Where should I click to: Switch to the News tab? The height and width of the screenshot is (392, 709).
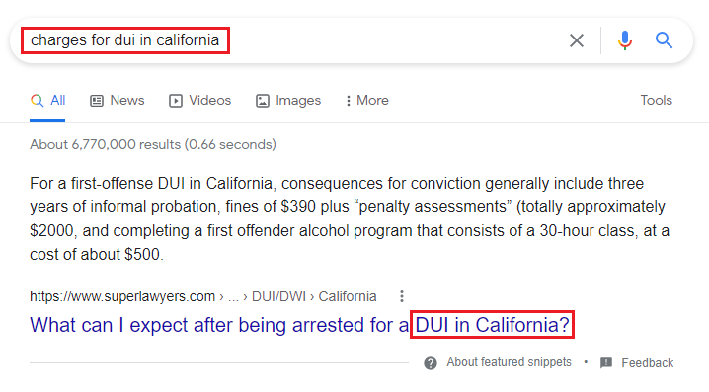[127, 100]
